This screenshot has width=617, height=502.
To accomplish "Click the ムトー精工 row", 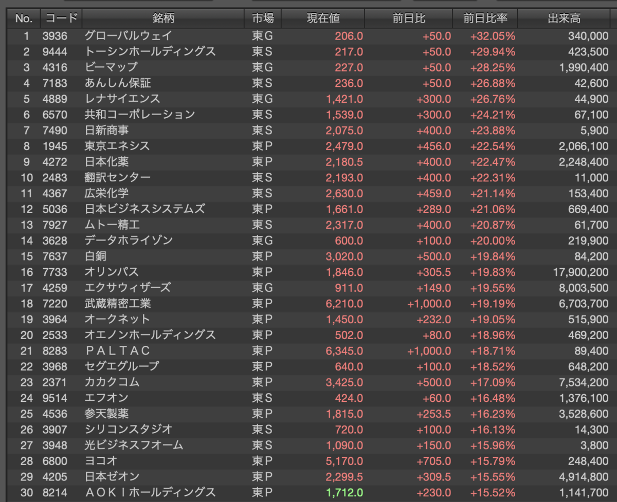I will [x=308, y=225].
